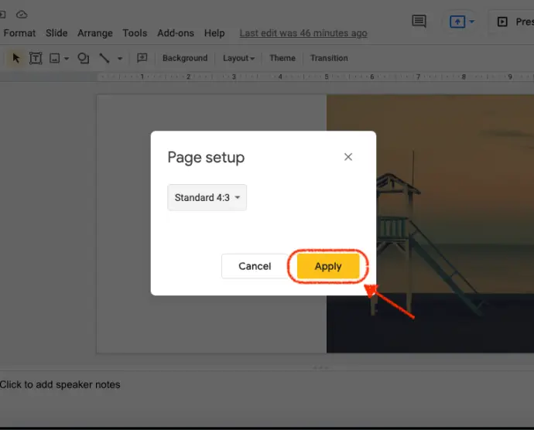
Task: Pick the Line tool icon
Action: pos(104,58)
